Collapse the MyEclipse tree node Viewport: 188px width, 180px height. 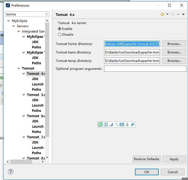click(x=8, y=21)
